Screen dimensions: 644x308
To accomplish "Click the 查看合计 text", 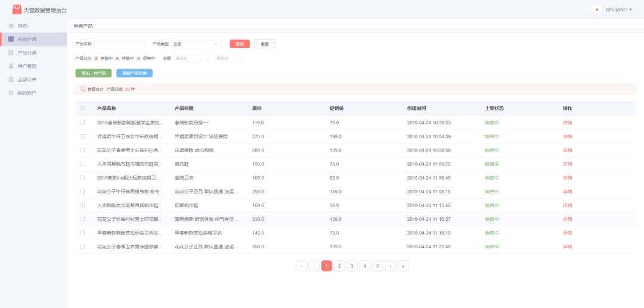I will point(95,89).
